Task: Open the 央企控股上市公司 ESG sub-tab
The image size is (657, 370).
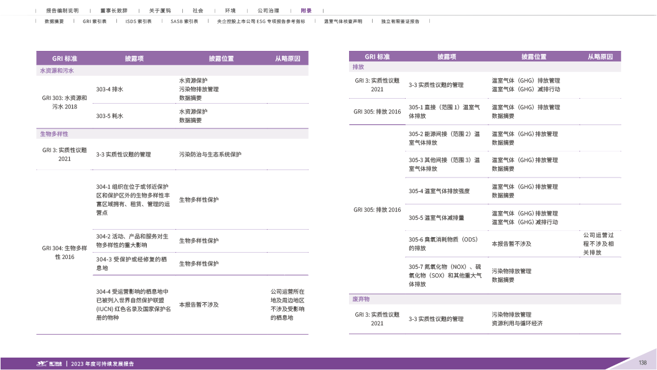Action: pos(261,21)
